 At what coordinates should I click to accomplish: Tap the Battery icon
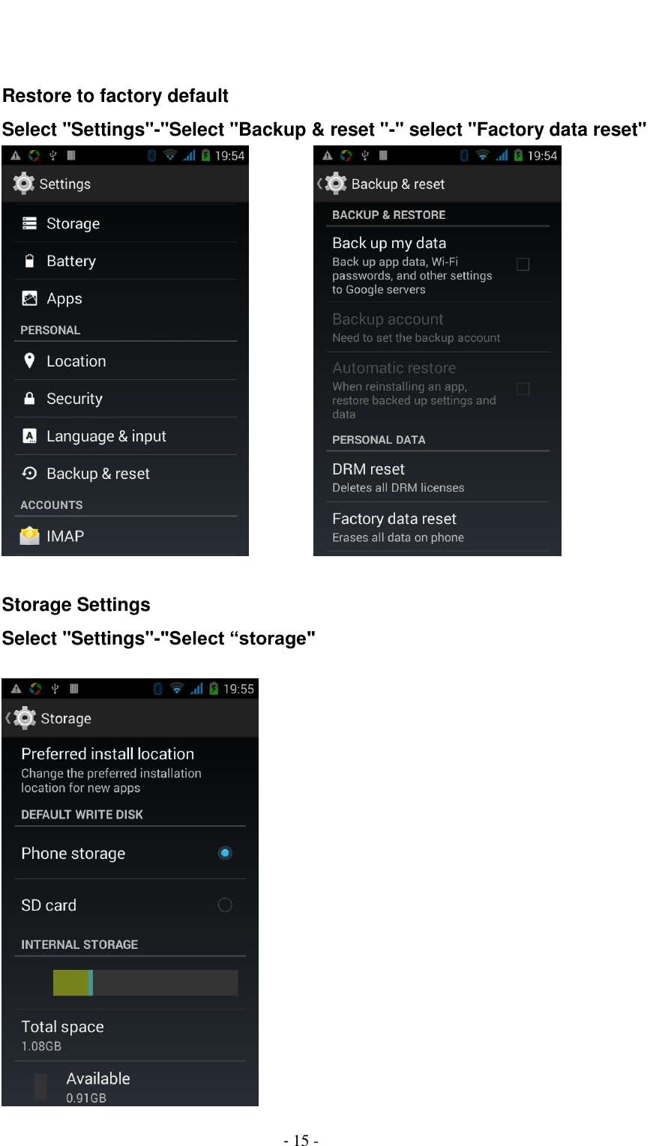[28, 261]
